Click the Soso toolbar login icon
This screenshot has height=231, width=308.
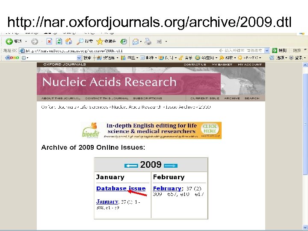coord(291,58)
